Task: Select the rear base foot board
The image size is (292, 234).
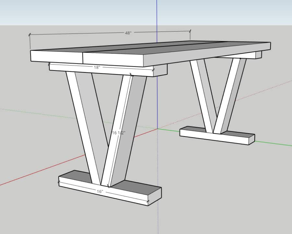Action: 217,136
